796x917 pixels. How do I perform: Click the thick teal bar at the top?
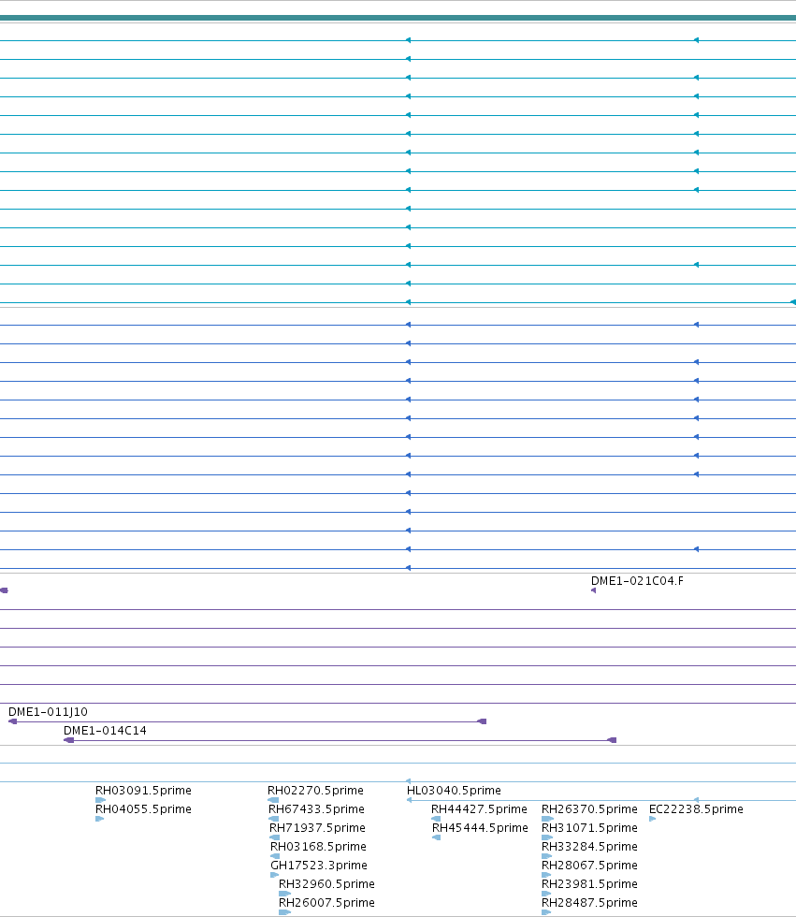[x=398, y=18]
